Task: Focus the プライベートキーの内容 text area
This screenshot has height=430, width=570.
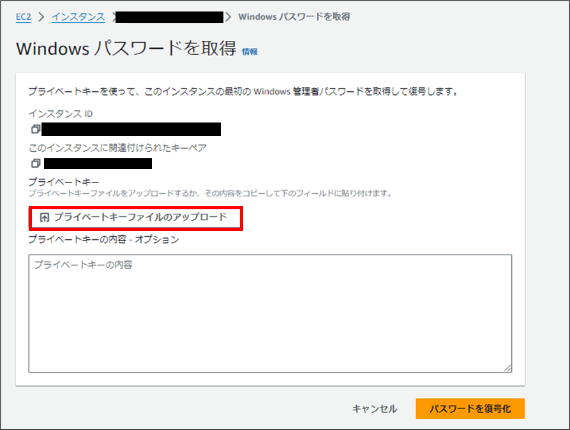Action: (x=270, y=313)
